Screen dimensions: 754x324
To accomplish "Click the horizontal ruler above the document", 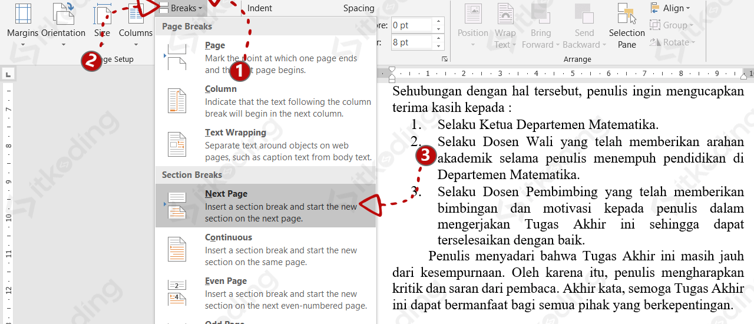I will (x=565, y=74).
